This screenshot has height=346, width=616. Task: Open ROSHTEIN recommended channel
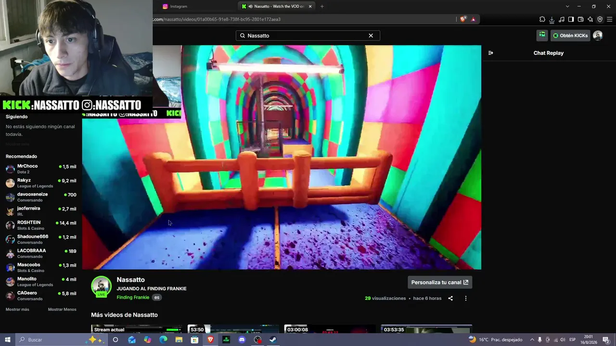click(41, 225)
